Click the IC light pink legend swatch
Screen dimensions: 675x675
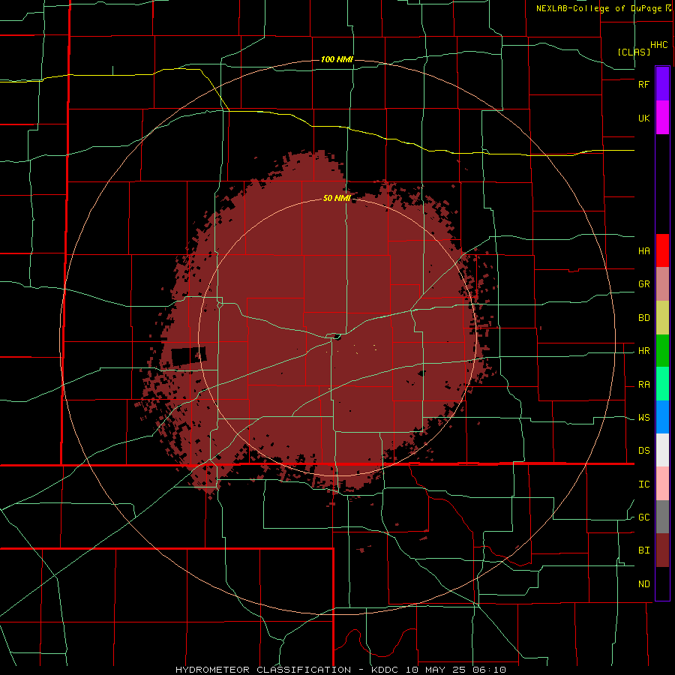662,484
